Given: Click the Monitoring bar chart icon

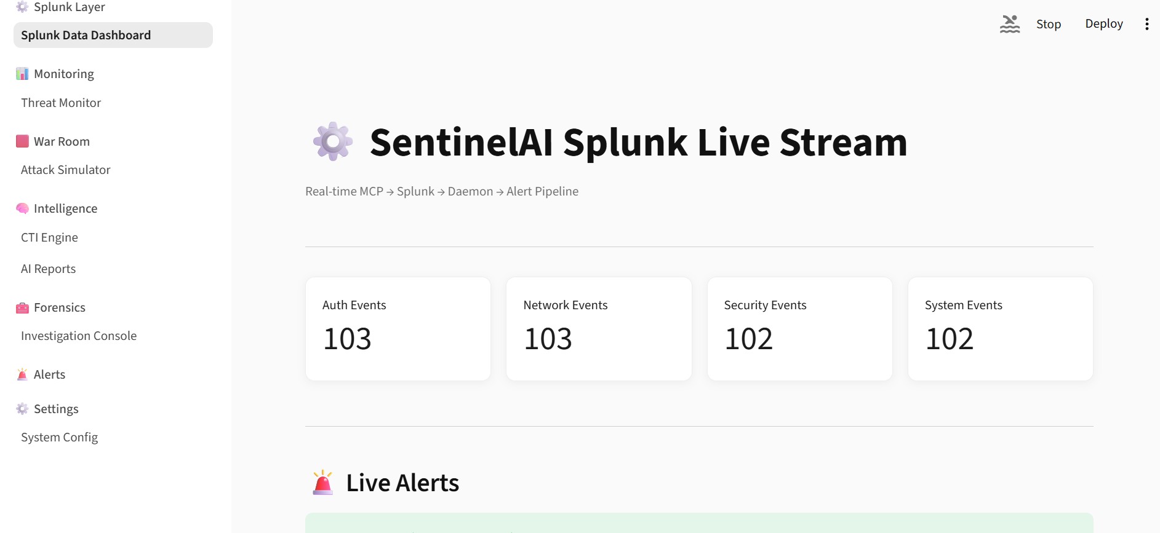Looking at the screenshot, I should pyautogui.click(x=22, y=74).
